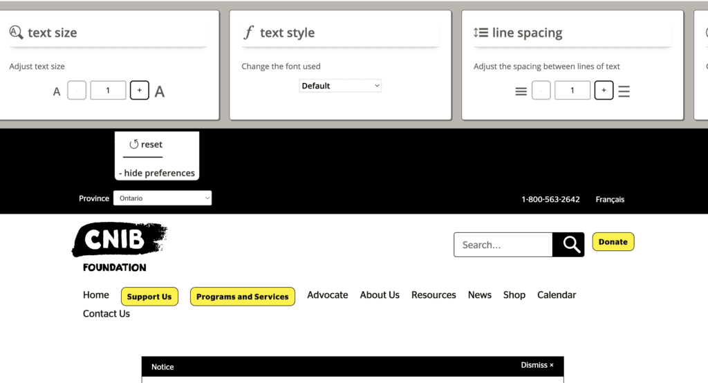Image resolution: width=708 pixels, height=383 pixels.
Task: Call the 1-800-563-2642 phone link
Action: click(550, 199)
